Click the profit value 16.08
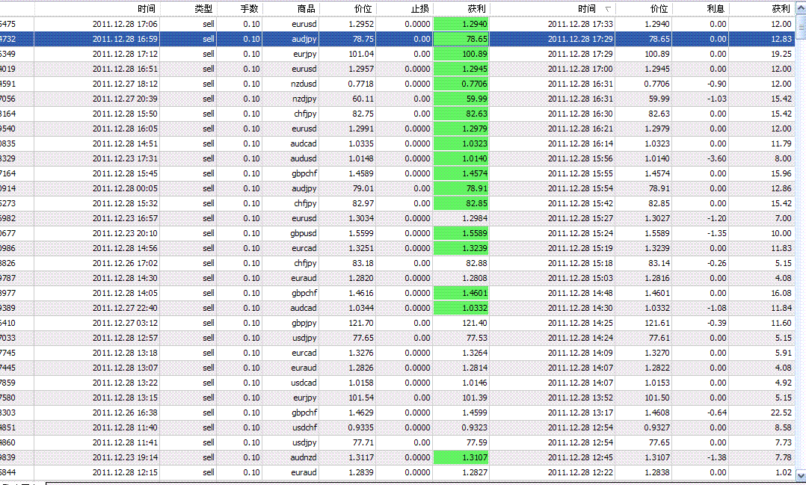 click(x=781, y=294)
